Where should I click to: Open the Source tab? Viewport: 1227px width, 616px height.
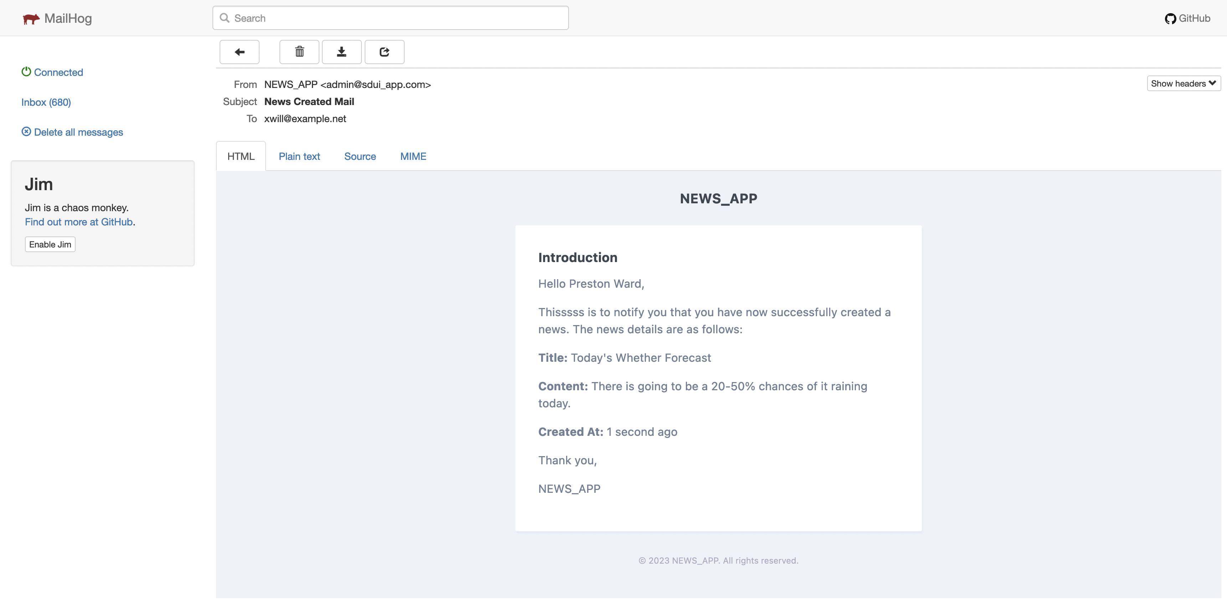360,156
